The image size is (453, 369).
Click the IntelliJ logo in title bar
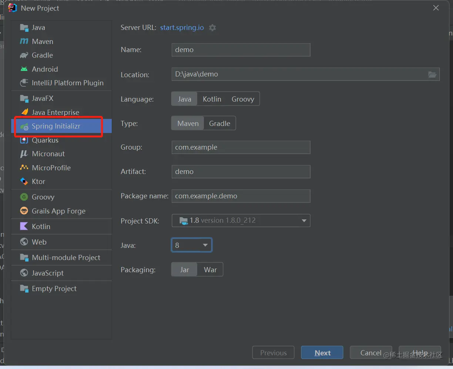pos(13,8)
